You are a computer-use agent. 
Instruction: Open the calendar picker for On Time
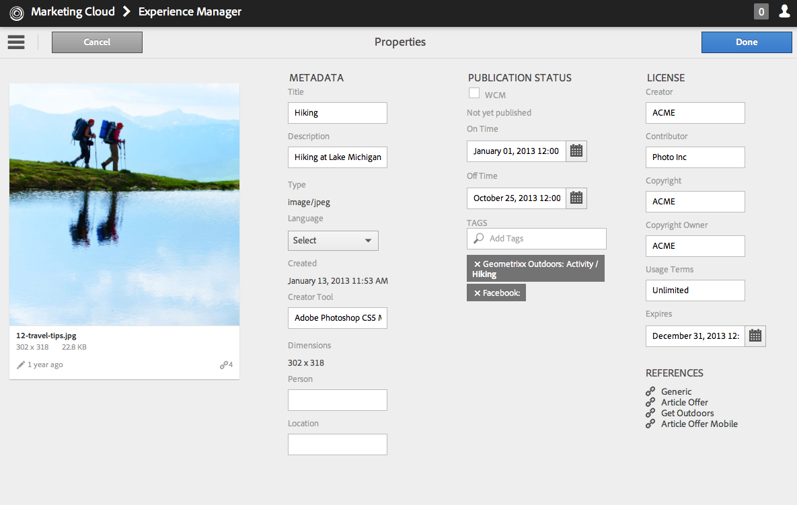(x=576, y=151)
